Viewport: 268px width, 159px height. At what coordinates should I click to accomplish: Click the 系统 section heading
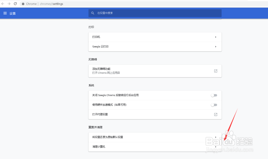[x=91, y=85]
